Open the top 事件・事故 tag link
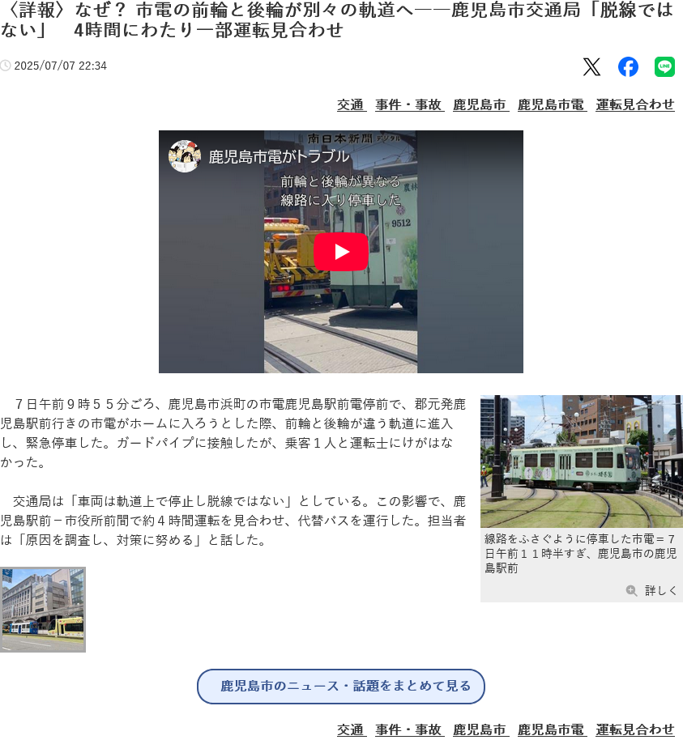 point(409,104)
